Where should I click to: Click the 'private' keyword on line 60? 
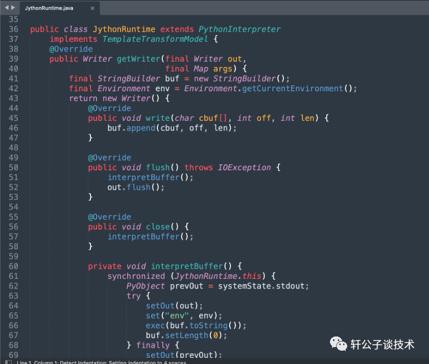(105, 266)
